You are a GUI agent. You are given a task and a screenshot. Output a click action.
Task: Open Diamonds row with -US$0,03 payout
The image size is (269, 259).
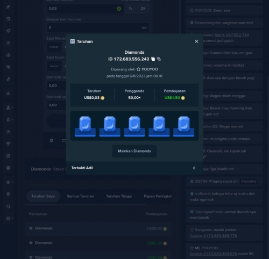(x=98, y=228)
